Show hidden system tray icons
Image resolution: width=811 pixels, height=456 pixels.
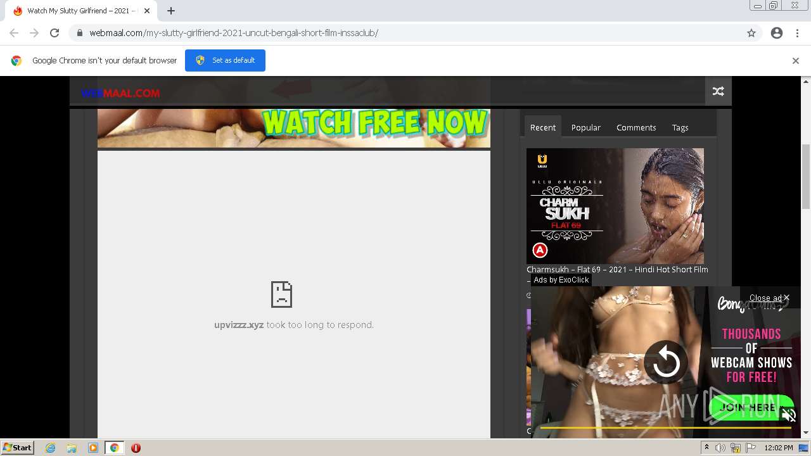707,448
